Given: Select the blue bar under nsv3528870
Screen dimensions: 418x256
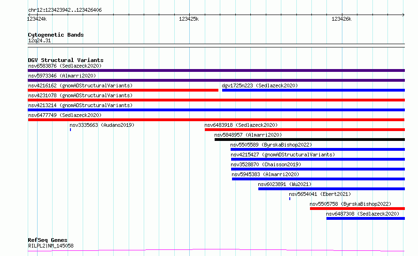Looking at the screenshot, I should point(318,169).
